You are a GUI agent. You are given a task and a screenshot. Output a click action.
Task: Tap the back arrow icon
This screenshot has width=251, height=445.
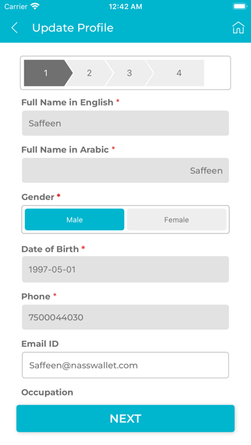click(15, 28)
